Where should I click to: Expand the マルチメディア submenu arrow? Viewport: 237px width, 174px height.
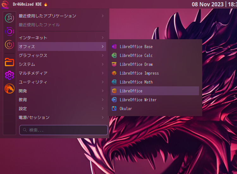(103, 73)
